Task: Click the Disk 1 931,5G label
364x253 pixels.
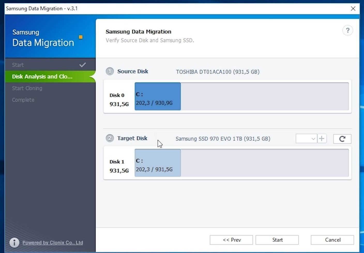Action: click(x=119, y=166)
